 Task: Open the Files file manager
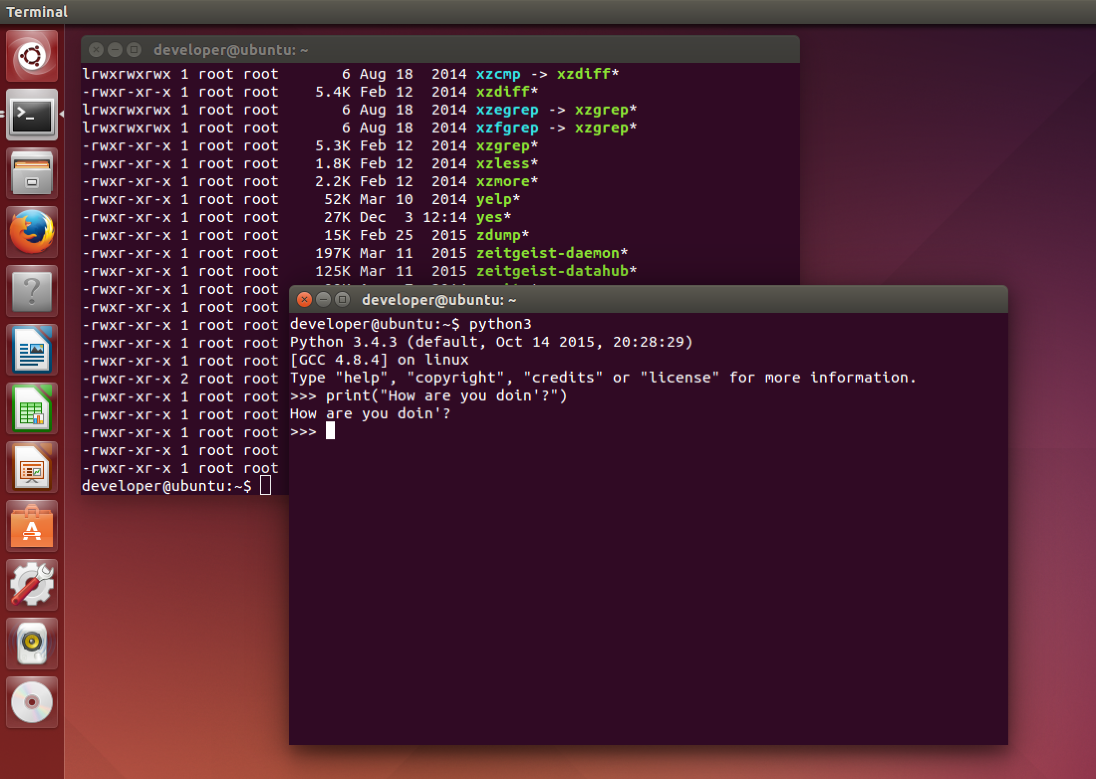32,174
